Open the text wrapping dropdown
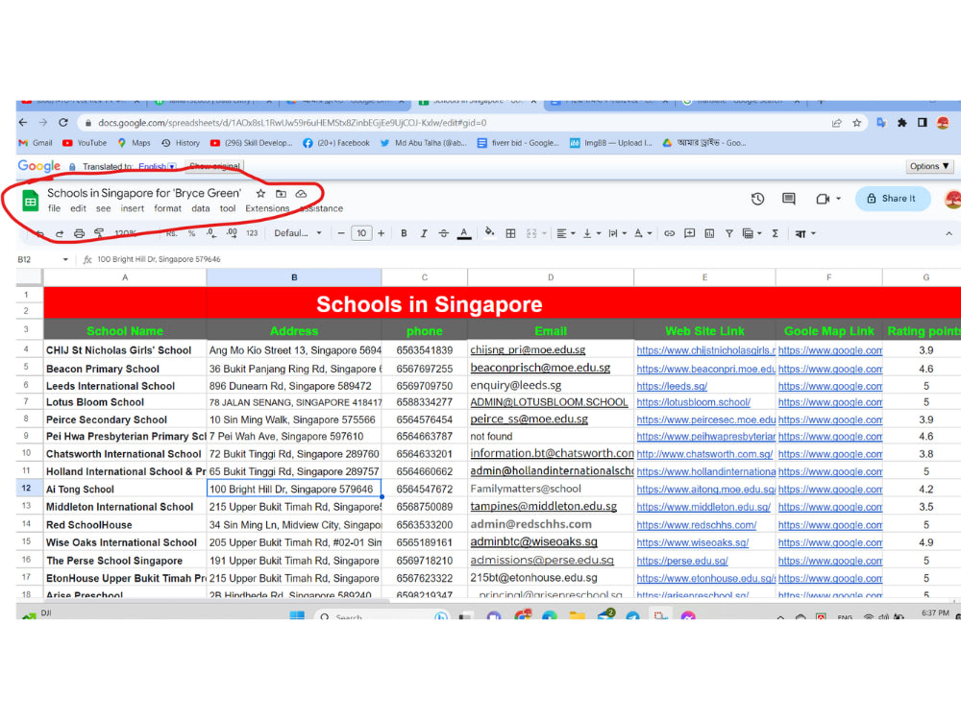This screenshot has height=720, width=961. 617,233
